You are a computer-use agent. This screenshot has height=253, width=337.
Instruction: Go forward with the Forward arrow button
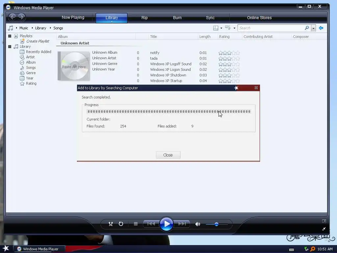tap(21, 17)
